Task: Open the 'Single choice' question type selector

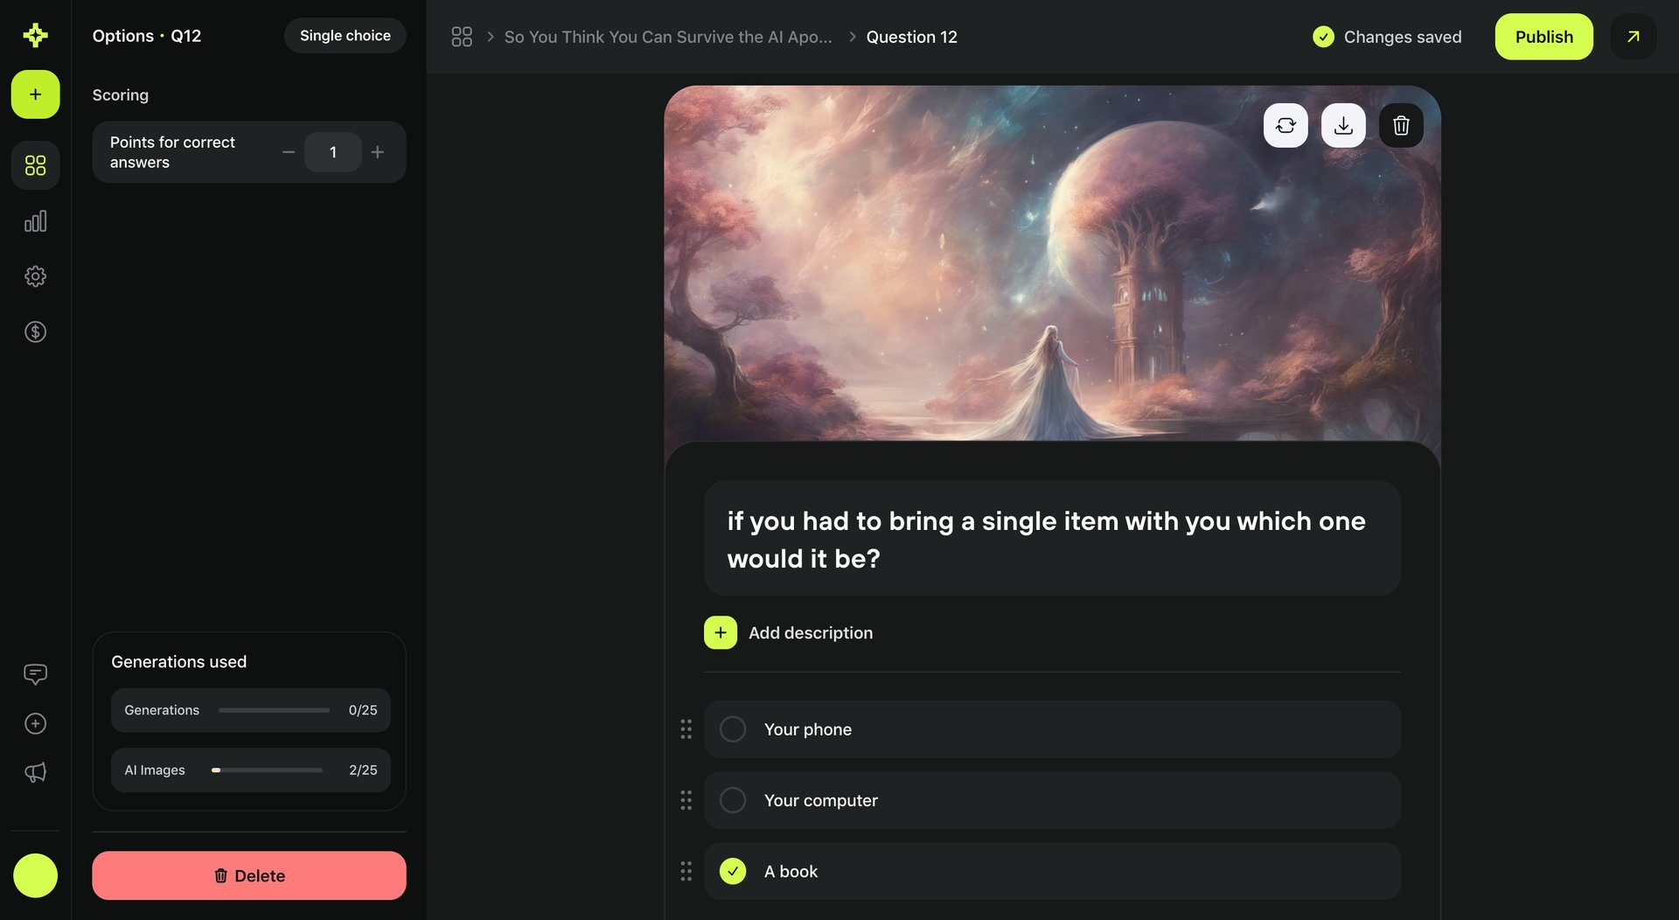Action: (x=345, y=35)
